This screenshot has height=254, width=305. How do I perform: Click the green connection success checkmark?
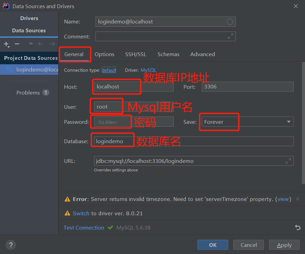point(110,227)
